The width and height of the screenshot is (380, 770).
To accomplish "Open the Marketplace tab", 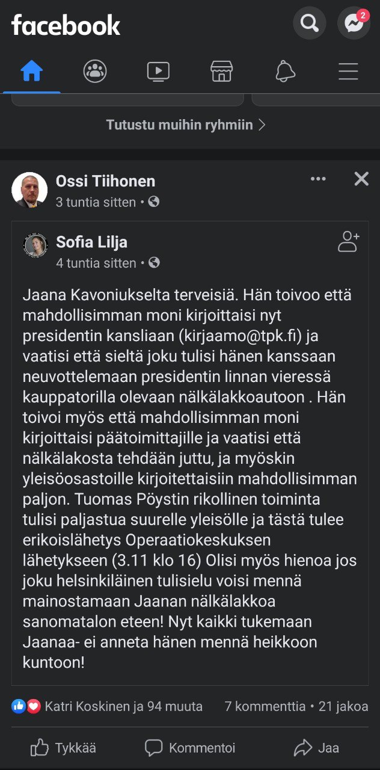I will 221,72.
